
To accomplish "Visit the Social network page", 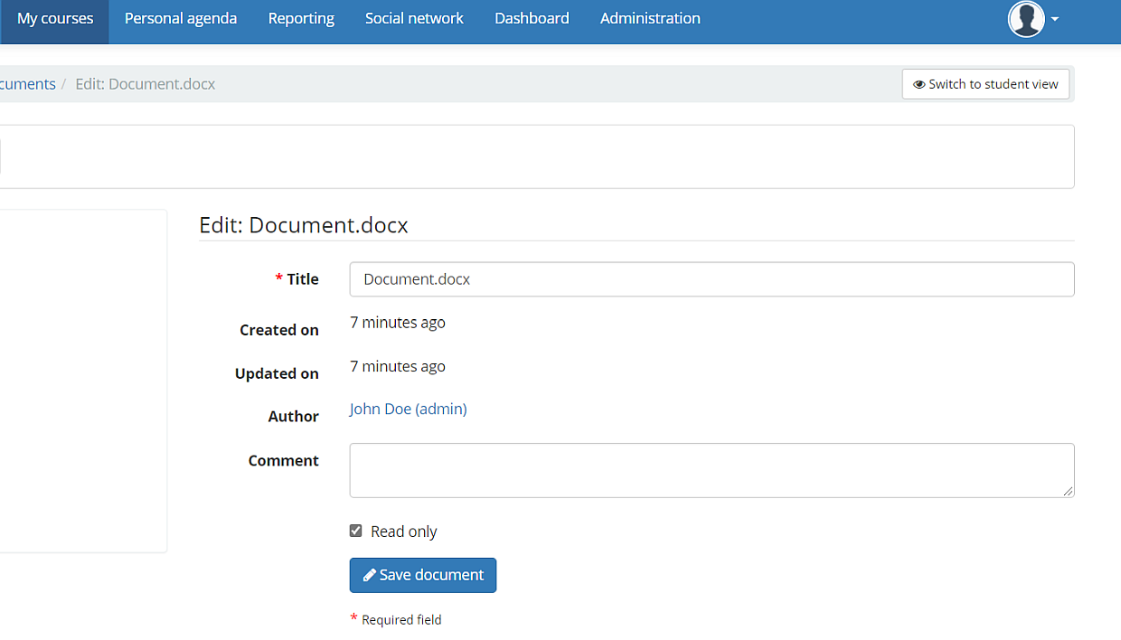I will pos(414,17).
